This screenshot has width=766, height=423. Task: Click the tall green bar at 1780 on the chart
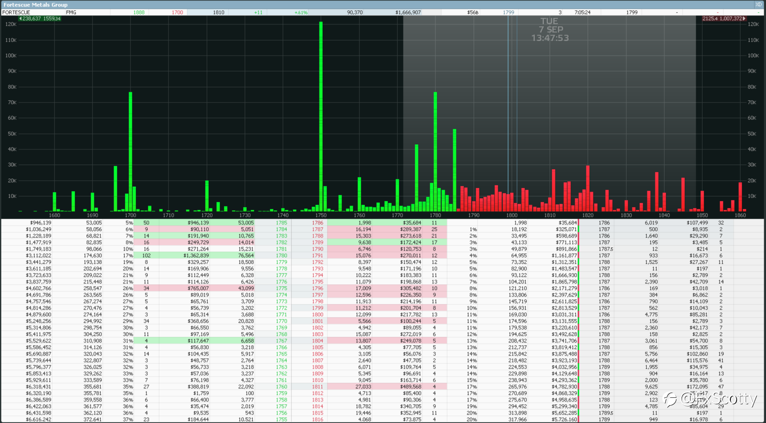click(435, 152)
